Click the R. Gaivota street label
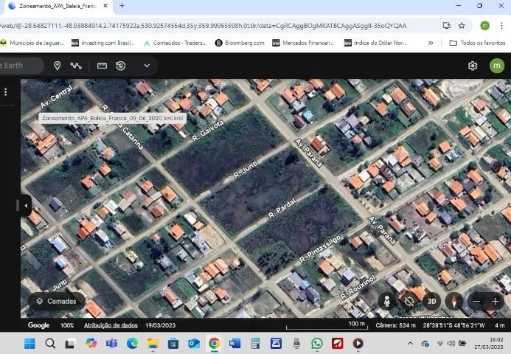Viewport: 511px width, 354px height. coord(208,131)
